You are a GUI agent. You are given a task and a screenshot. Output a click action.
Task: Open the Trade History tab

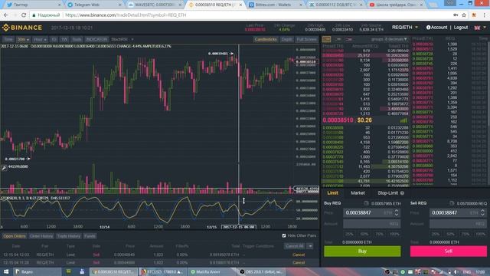(68, 236)
